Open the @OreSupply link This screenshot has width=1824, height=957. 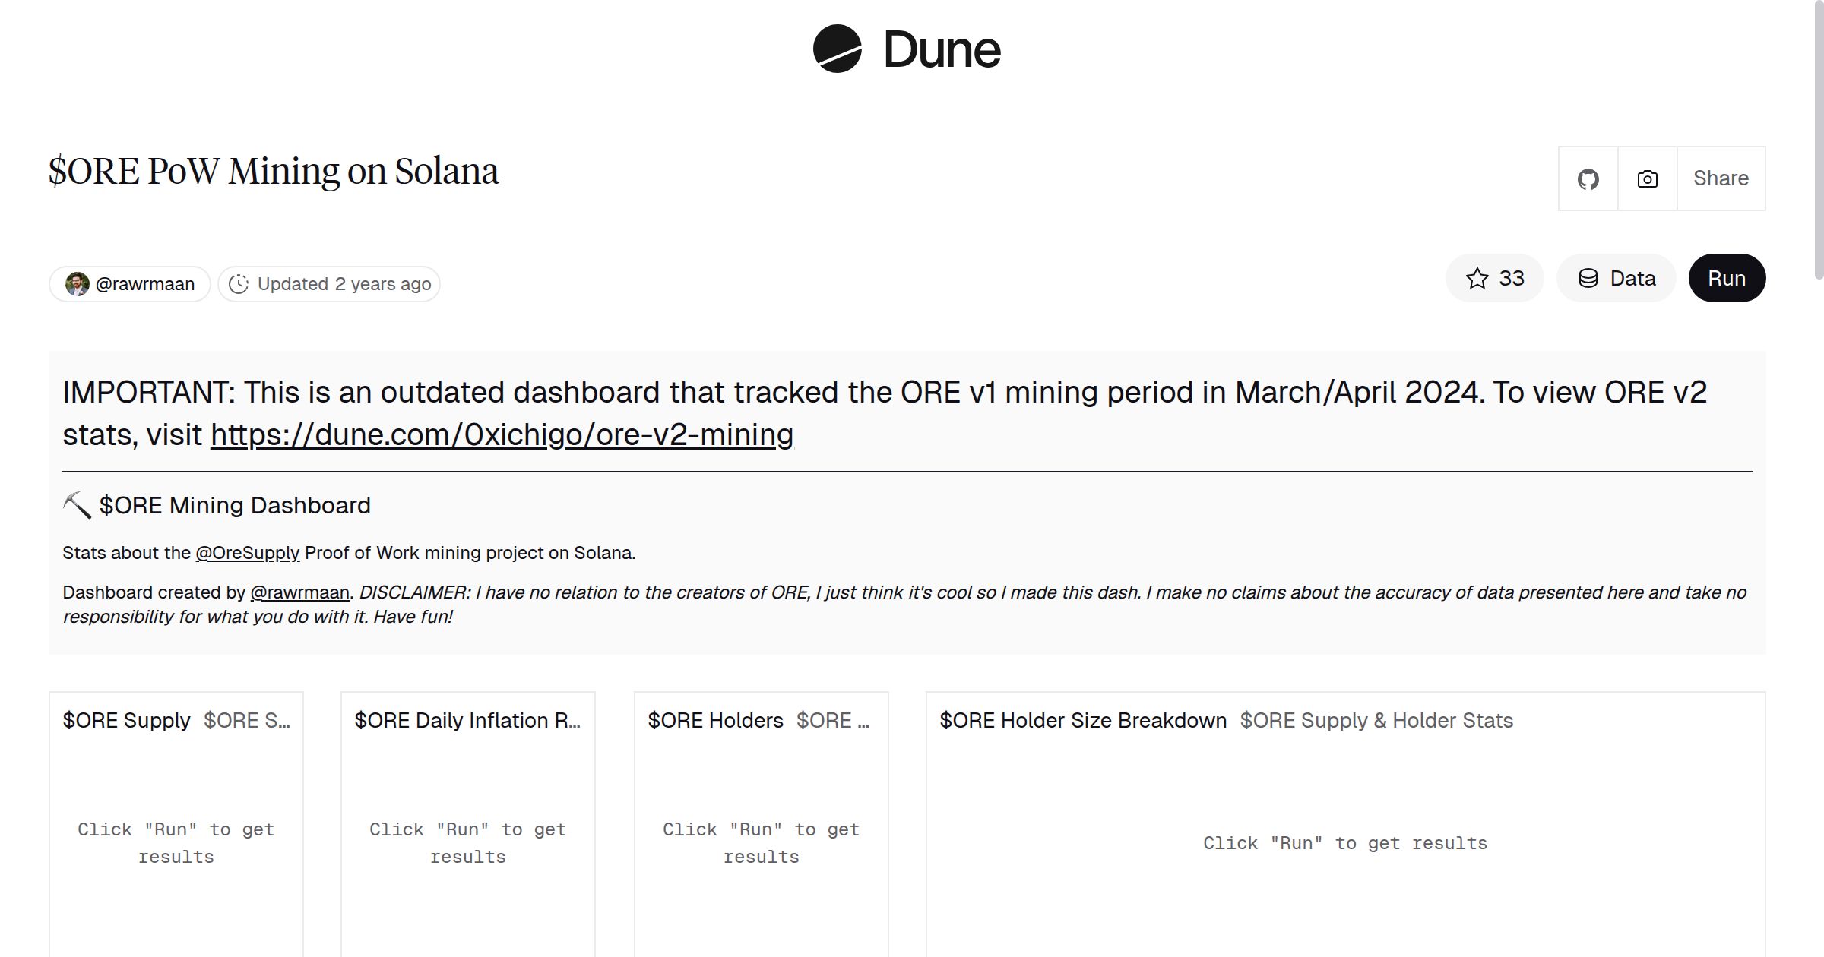(x=248, y=553)
